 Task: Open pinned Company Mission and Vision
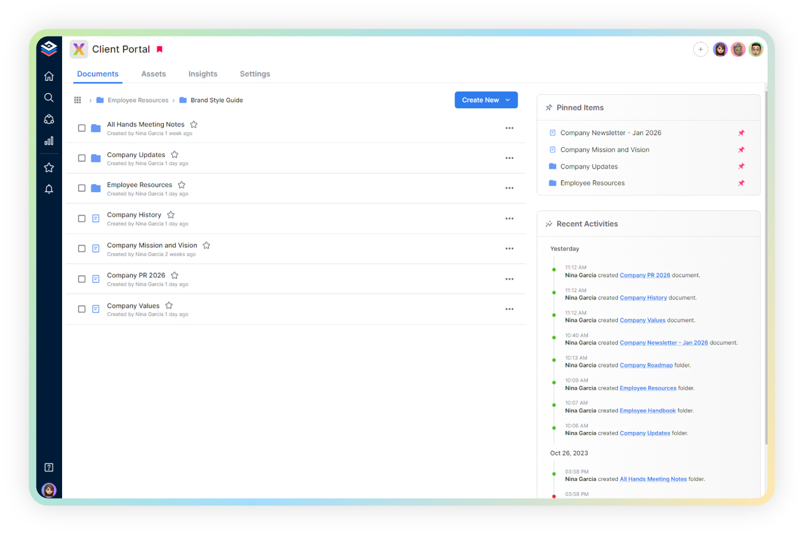click(605, 150)
